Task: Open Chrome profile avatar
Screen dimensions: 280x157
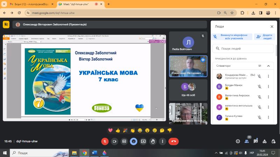Action: point(268,13)
